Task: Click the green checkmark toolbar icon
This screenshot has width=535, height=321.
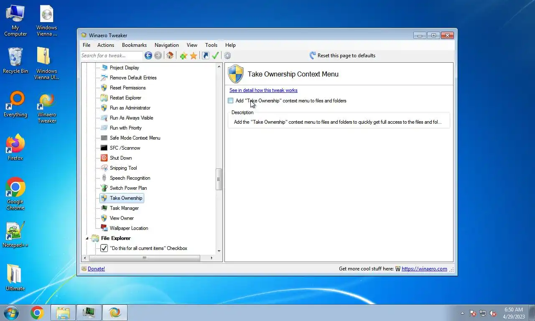Action: click(215, 56)
